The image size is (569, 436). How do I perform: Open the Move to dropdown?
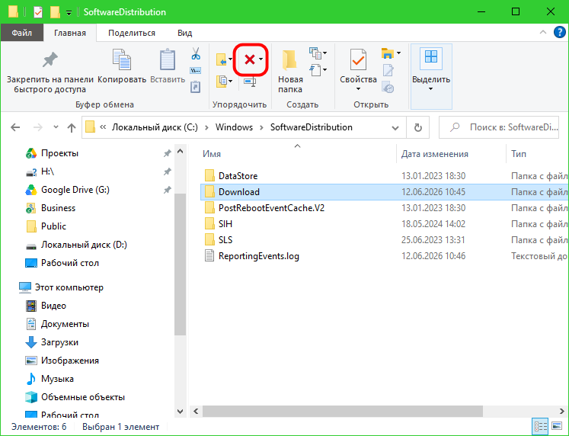click(x=230, y=59)
